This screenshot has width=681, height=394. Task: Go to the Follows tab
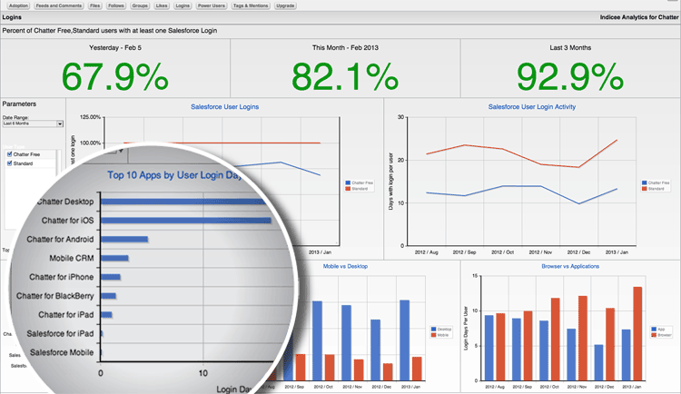[116, 5]
